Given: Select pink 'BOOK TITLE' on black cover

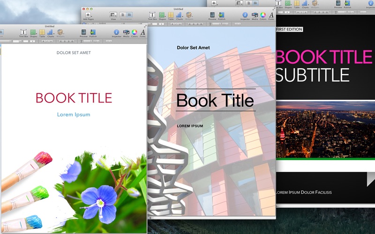Looking at the screenshot, I should coord(324,57).
